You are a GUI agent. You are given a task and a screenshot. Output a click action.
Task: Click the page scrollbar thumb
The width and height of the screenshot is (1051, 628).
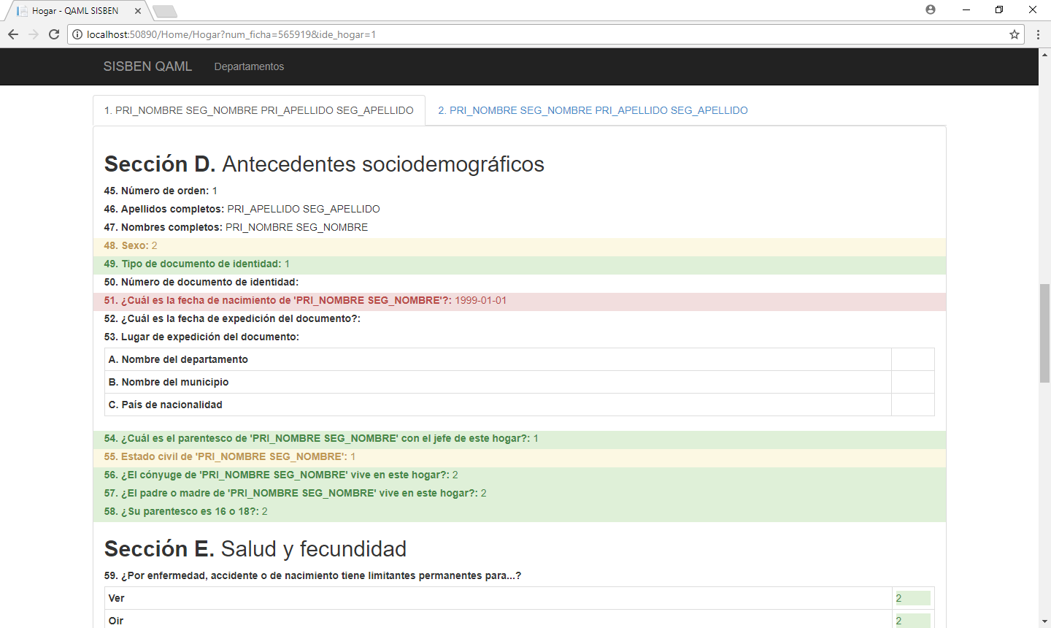tap(1044, 332)
